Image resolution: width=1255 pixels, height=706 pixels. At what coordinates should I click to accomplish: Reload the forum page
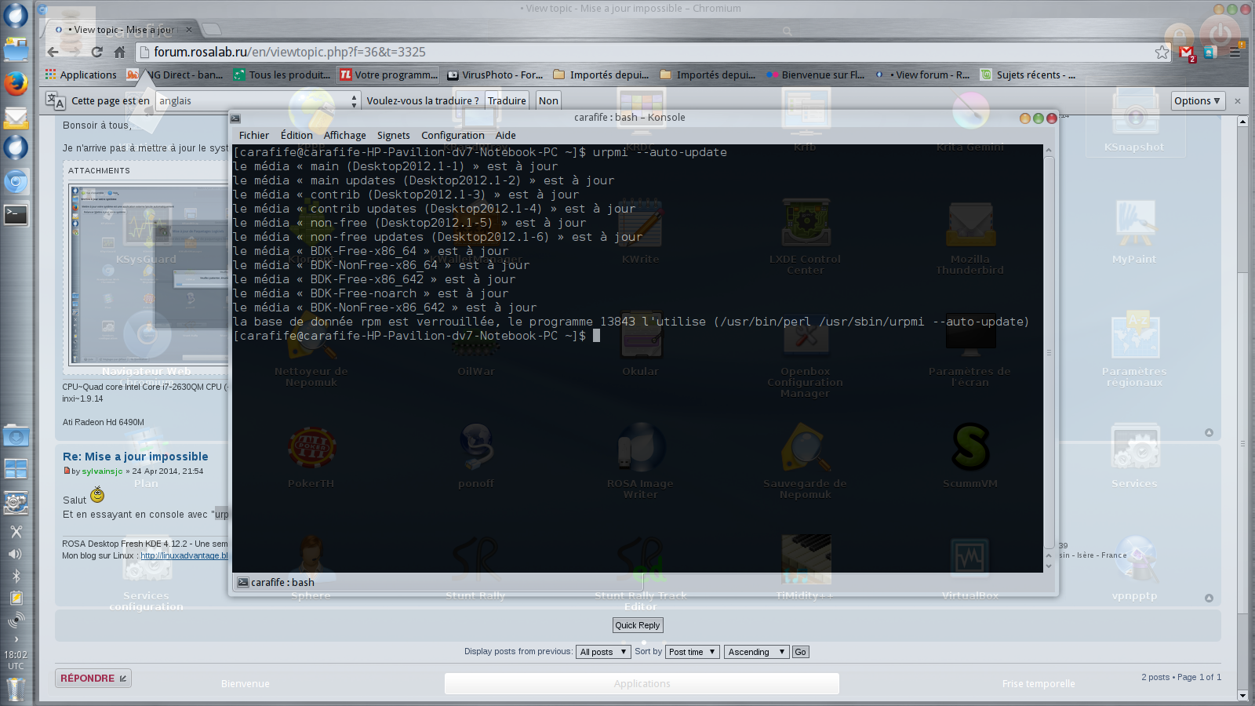click(x=96, y=52)
